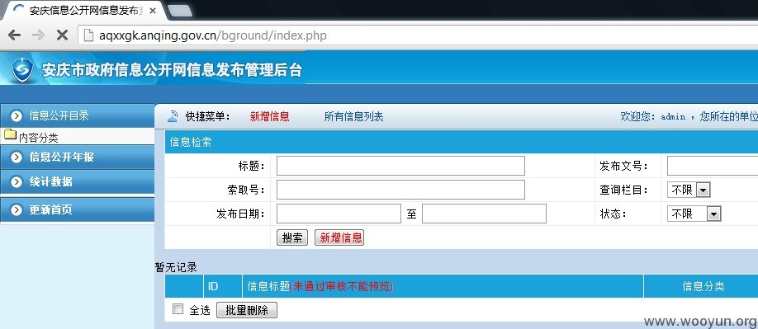Screen dimensions: 758x329
Task: Click the 信息分类 column header
Action: (704, 287)
